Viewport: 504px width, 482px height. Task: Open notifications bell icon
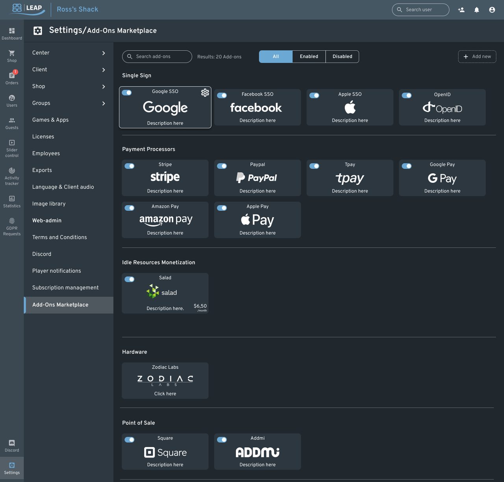(x=477, y=10)
